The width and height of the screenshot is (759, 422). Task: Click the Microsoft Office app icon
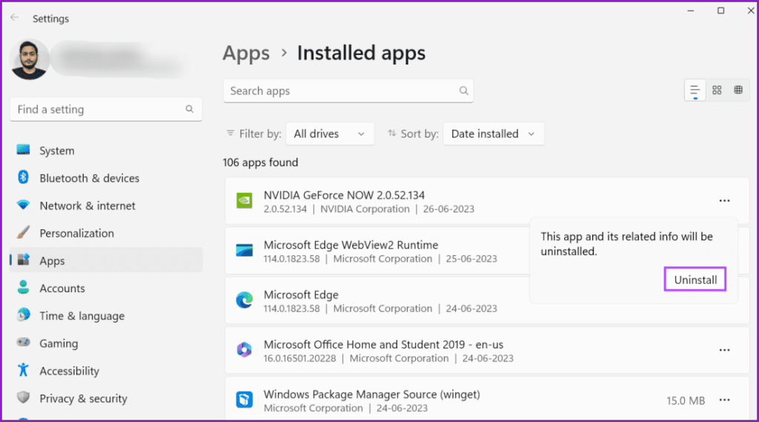(x=245, y=350)
